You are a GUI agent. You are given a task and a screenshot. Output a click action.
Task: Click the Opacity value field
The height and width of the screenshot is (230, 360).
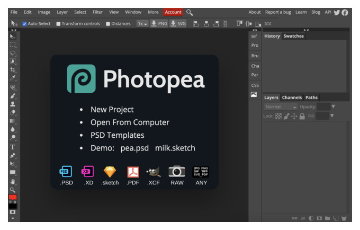pyautogui.click(x=323, y=107)
